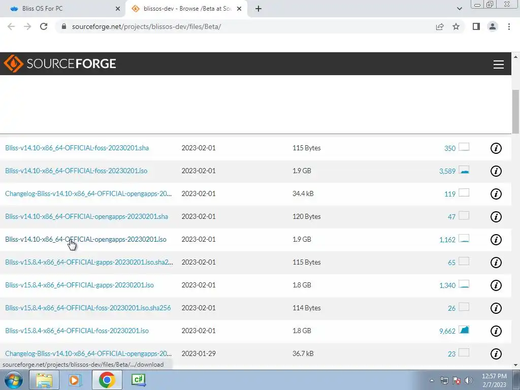Open the tab search dropdown arrow
The height and width of the screenshot is (390, 520).
coord(459,9)
